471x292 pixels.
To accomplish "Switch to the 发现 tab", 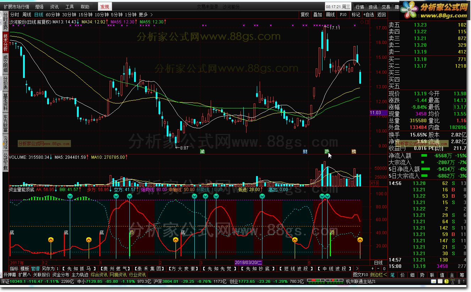I will click(105, 7).
